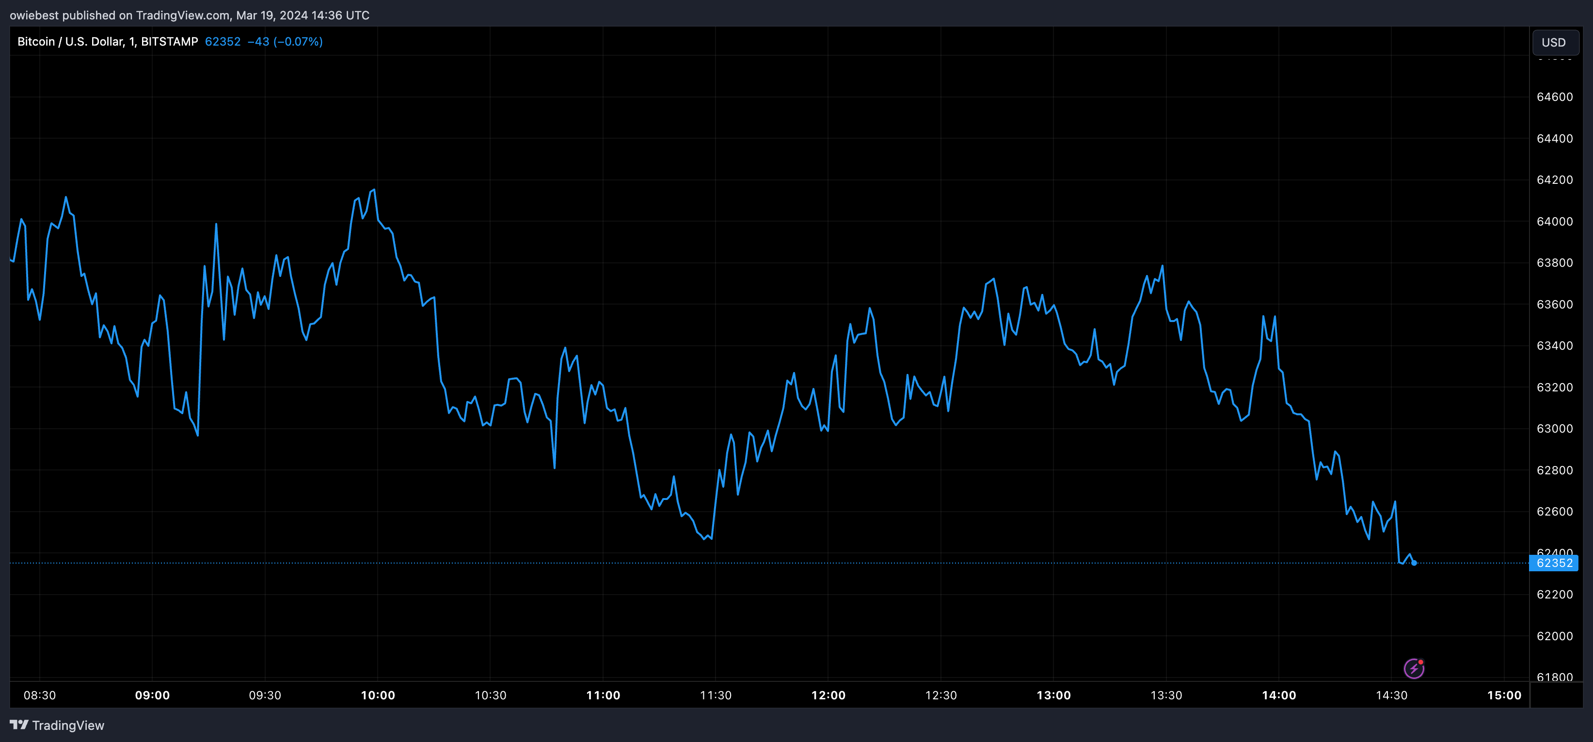Viewport: 1593px width, 742px height.
Task: Click the TradingView logo icon
Action: (19, 725)
